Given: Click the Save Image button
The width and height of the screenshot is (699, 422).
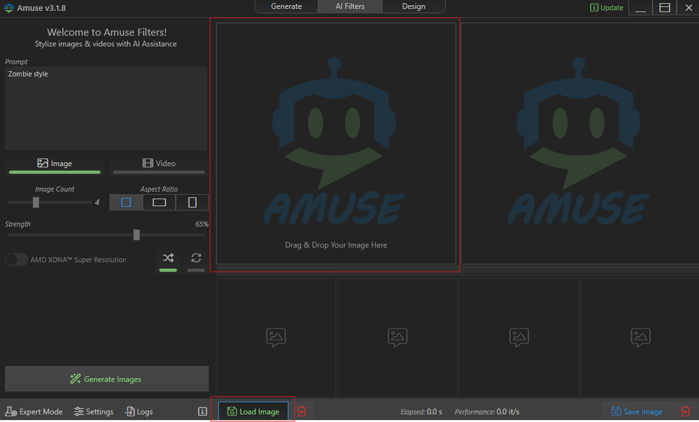Looking at the screenshot, I should point(637,412).
